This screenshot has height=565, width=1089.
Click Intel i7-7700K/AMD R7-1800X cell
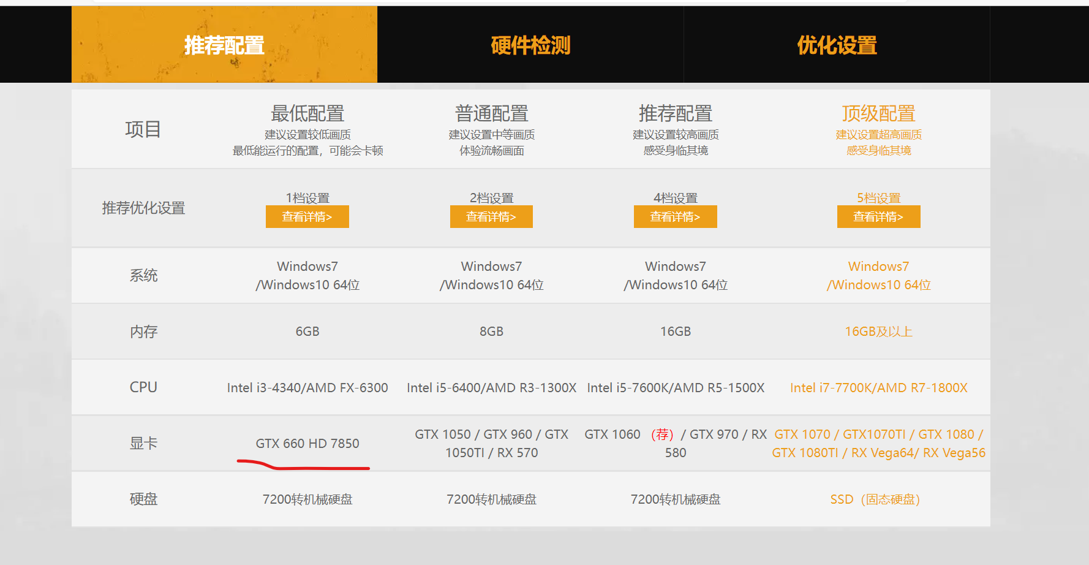879,388
